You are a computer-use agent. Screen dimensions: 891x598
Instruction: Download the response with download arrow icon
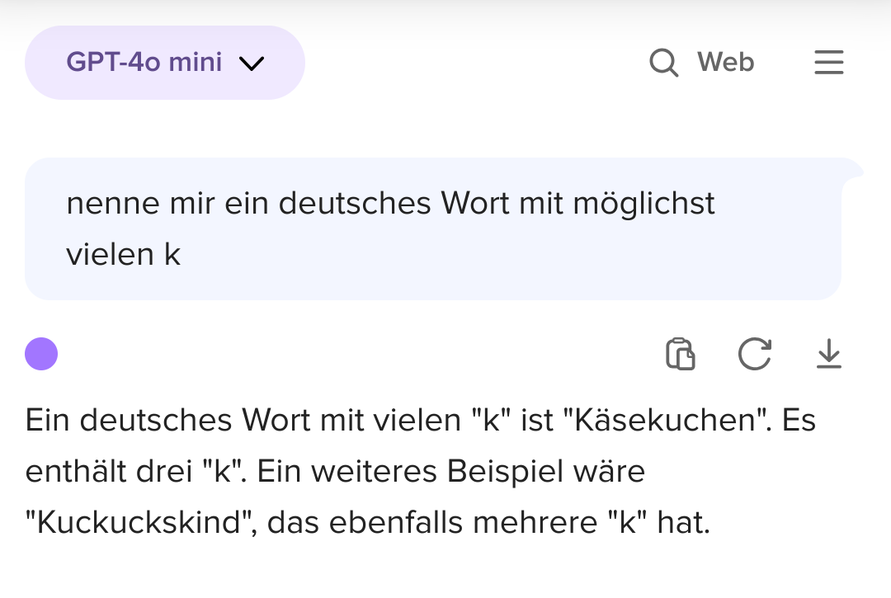[x=829, y=354]
